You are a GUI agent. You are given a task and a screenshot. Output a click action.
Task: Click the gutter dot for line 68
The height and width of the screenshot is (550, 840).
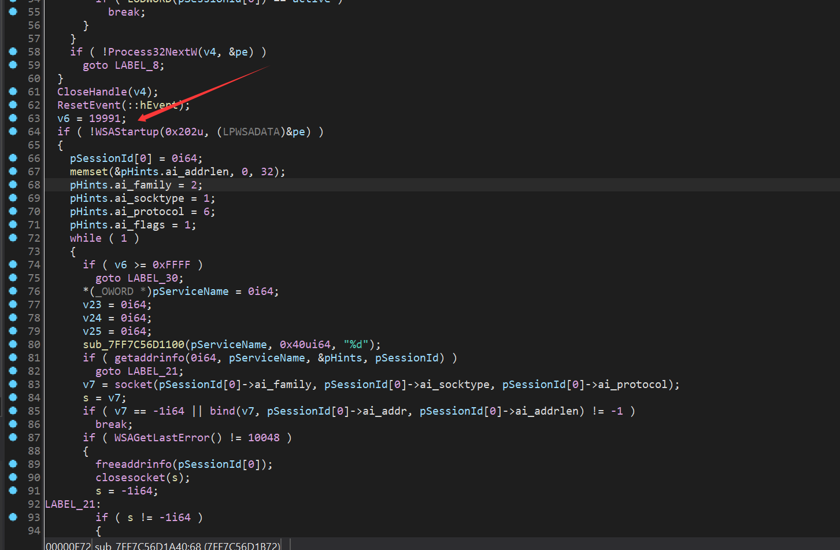click(13, 184)
